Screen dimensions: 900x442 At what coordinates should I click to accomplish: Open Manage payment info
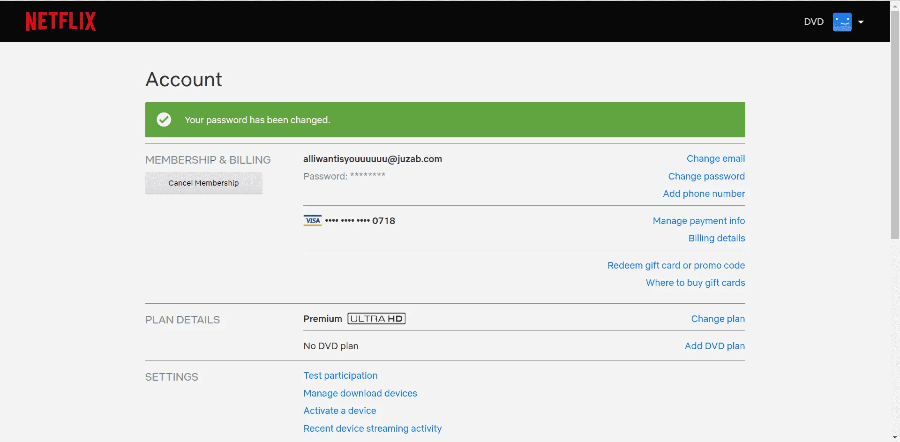(x=699, y=221)
